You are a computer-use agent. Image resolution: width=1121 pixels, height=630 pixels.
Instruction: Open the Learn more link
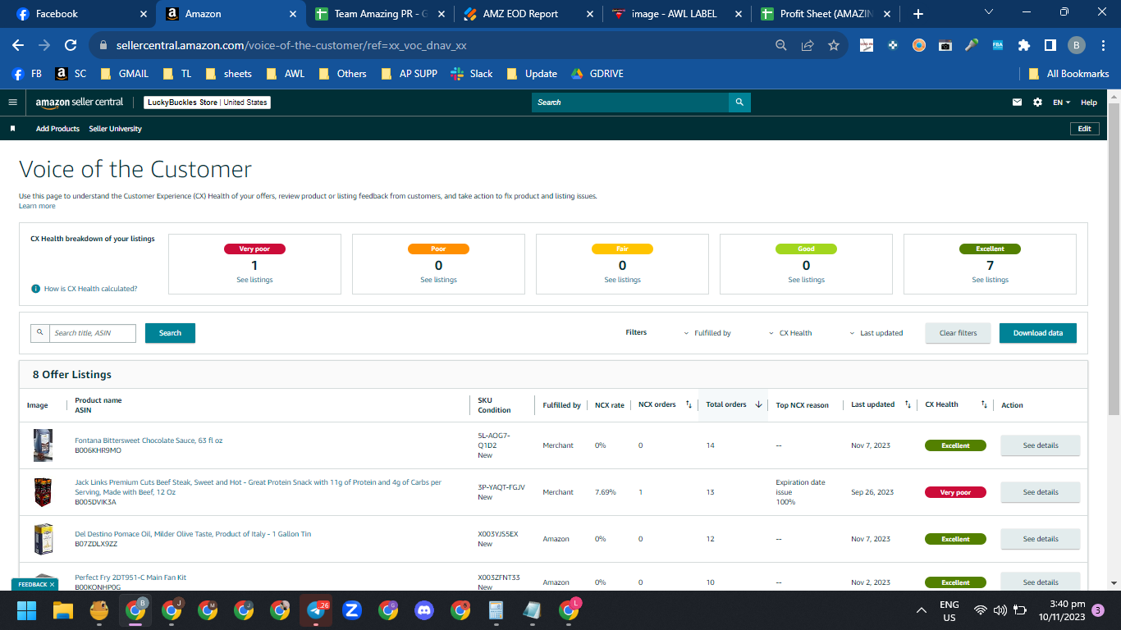(x=37, y=206)
